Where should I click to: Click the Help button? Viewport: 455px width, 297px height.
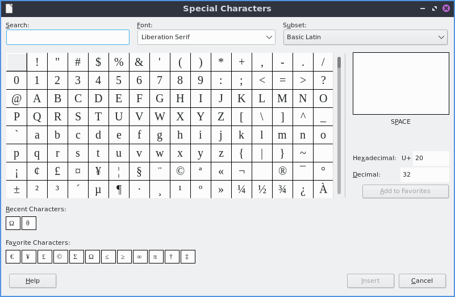tap(32, 281)
